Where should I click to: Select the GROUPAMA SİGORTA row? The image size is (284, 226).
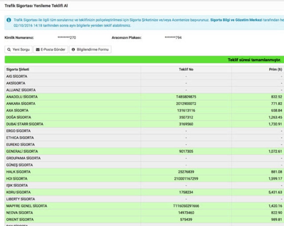click(144, 158)
